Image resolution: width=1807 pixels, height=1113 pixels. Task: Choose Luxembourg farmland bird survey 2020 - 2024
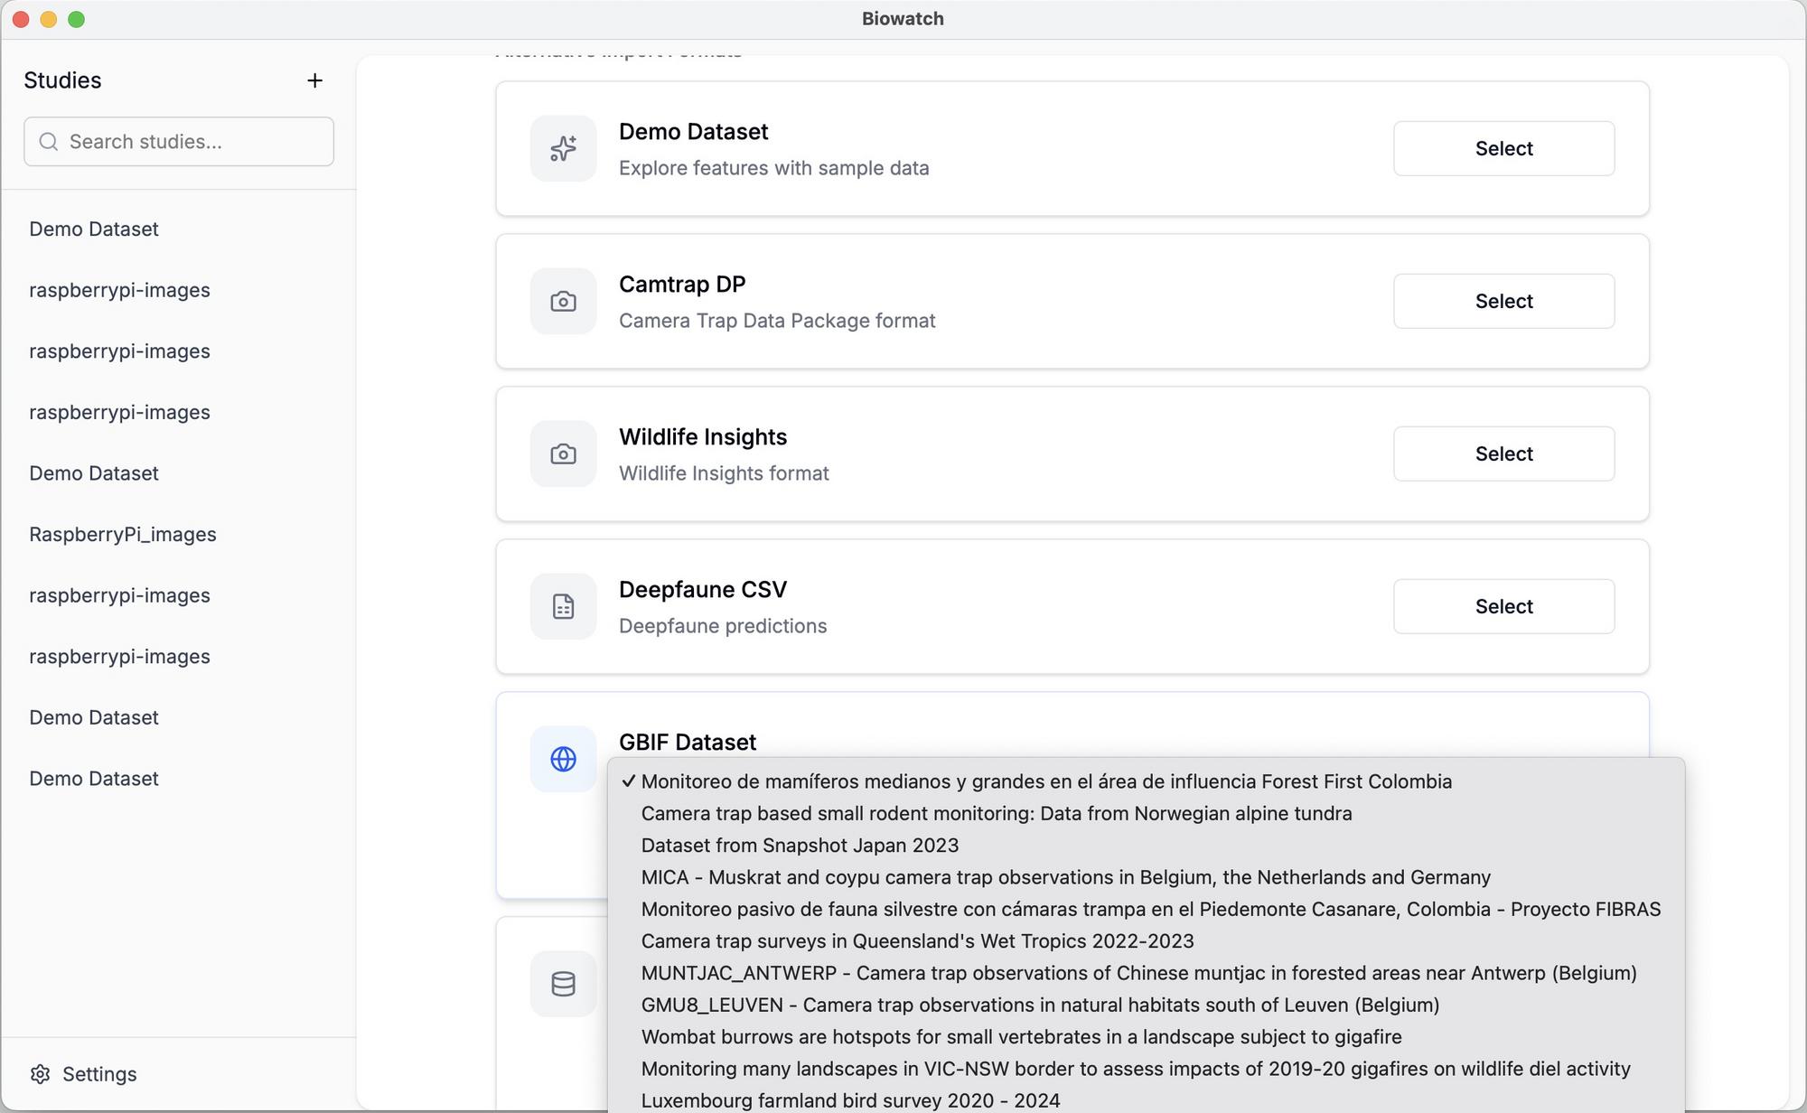(1146, 1100)
